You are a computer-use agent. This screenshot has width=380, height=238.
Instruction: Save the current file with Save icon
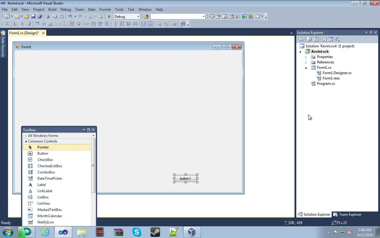[34, 17]
